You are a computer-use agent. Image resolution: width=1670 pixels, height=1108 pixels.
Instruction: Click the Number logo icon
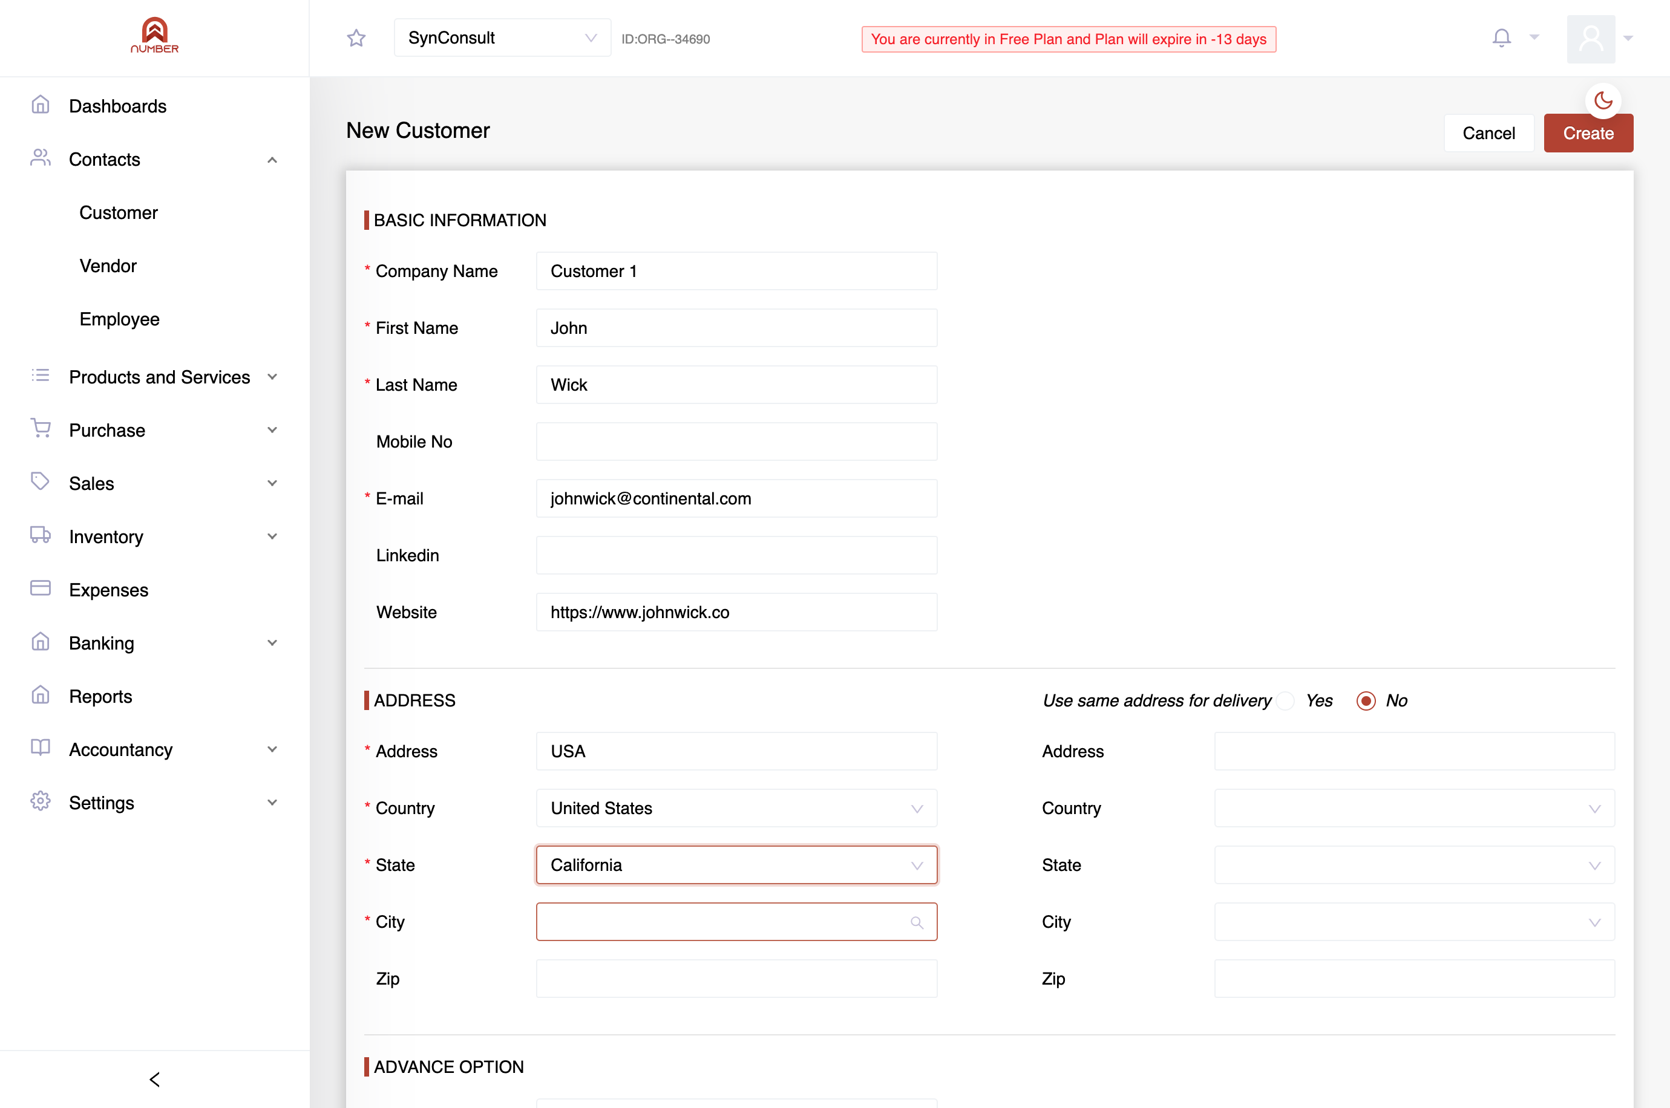pyautogui.click(x=154, y=35)
